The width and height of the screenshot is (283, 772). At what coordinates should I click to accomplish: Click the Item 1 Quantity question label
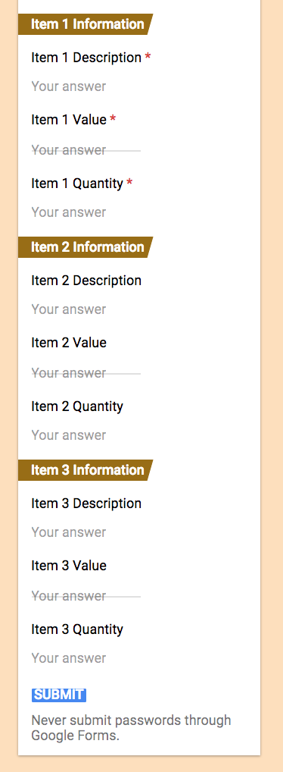tap(77, 184)
